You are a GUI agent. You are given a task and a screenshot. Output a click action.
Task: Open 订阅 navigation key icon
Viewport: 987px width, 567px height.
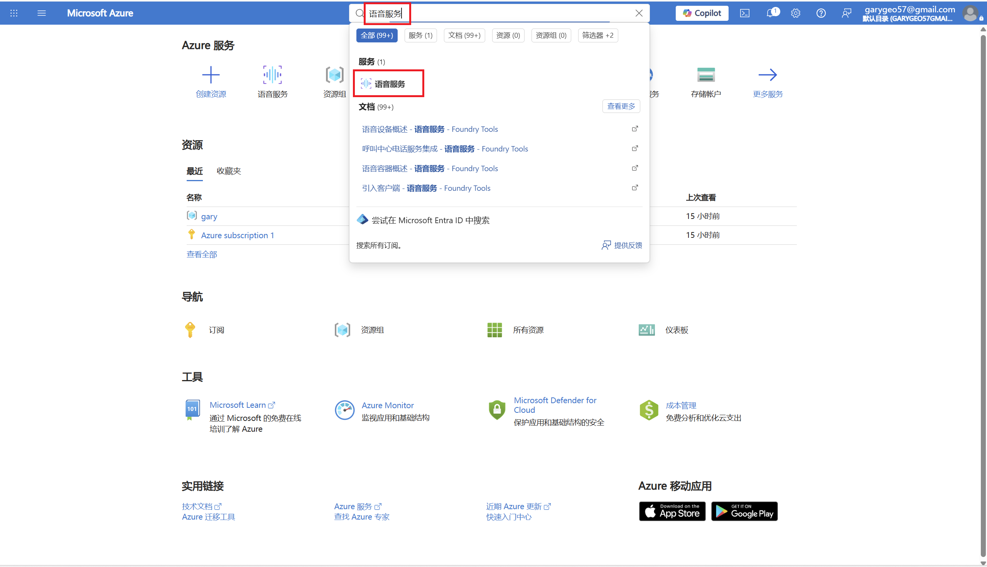190,330
